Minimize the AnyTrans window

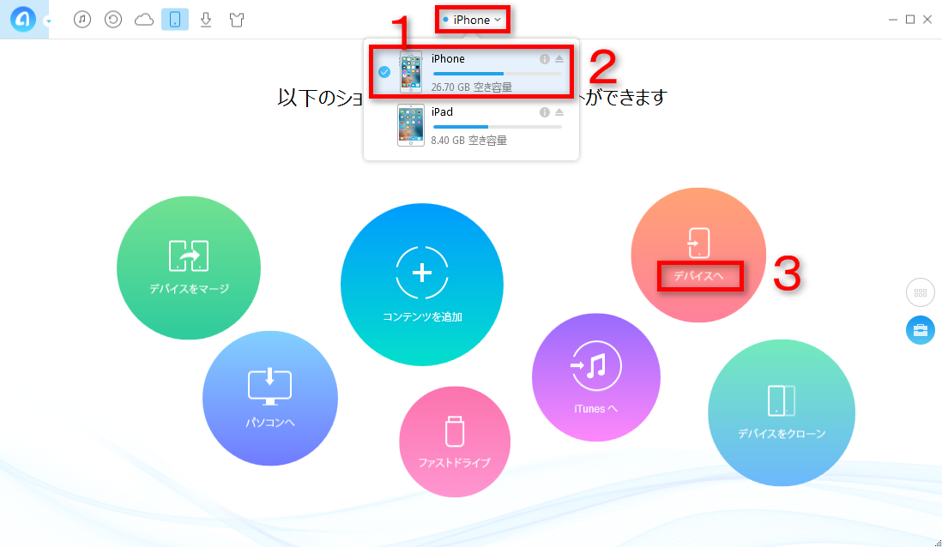click(x=893, y=20)
